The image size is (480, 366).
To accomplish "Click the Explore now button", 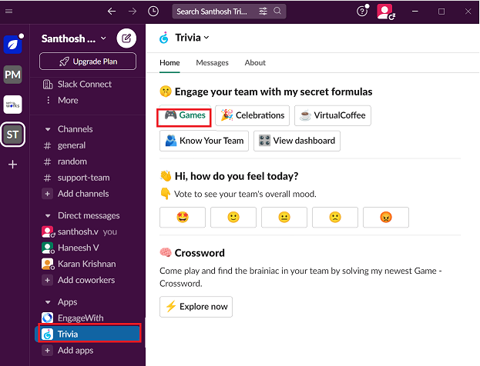I will (x=196, y=307).
